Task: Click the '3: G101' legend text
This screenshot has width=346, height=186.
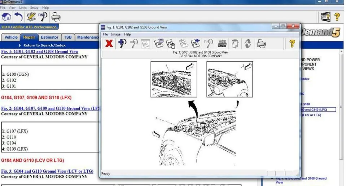Action: pos(9,86)
